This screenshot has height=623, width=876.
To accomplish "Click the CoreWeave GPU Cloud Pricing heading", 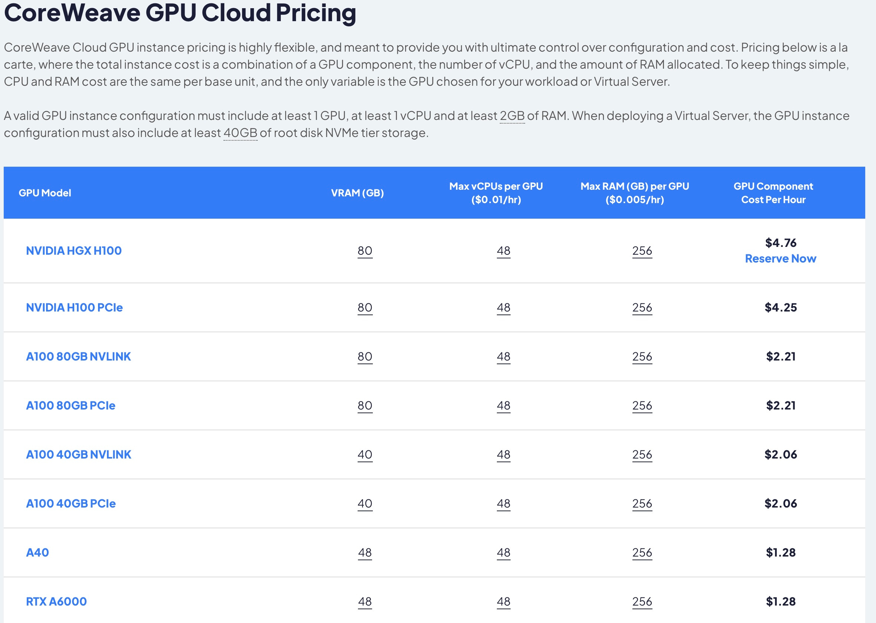I will click(x=180, y=13).
